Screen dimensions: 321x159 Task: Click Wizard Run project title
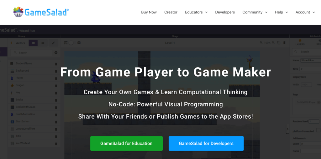tap(27, 31)
